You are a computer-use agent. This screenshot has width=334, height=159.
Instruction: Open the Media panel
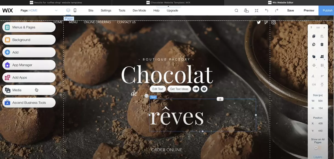tap(29, 90)
